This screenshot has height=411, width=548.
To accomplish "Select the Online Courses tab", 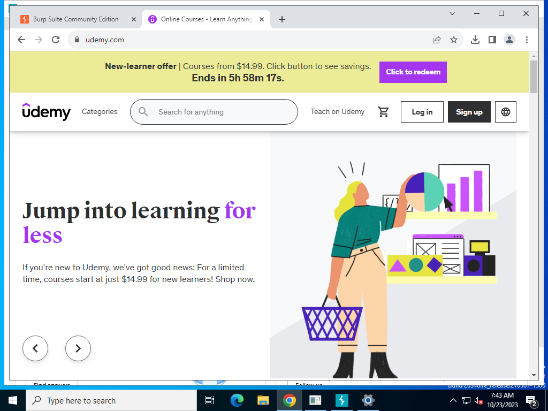I will tap(206, 19).
